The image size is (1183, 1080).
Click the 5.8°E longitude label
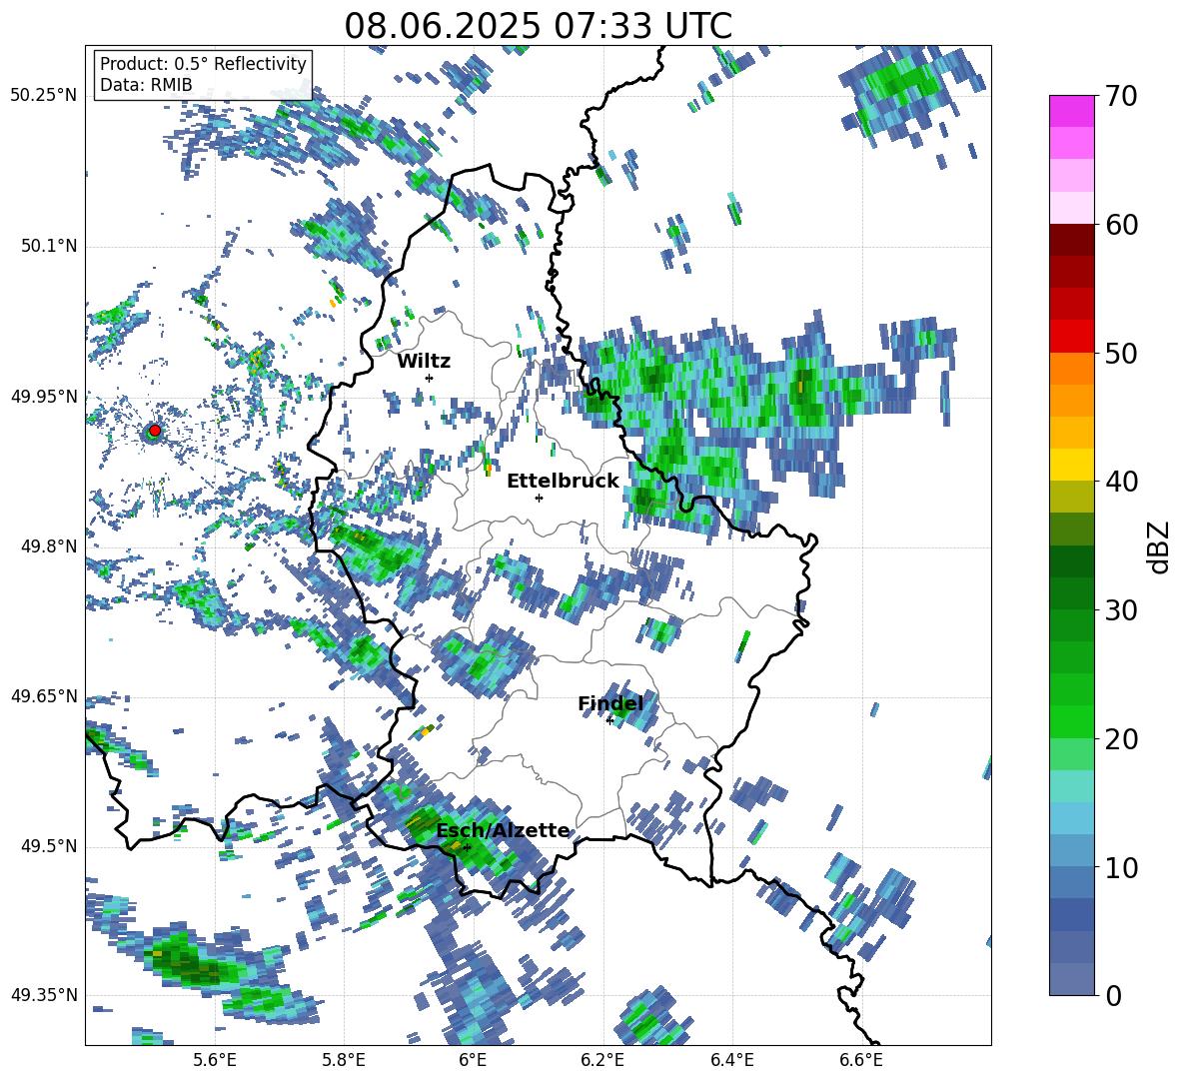click(x=344, y=1060)
